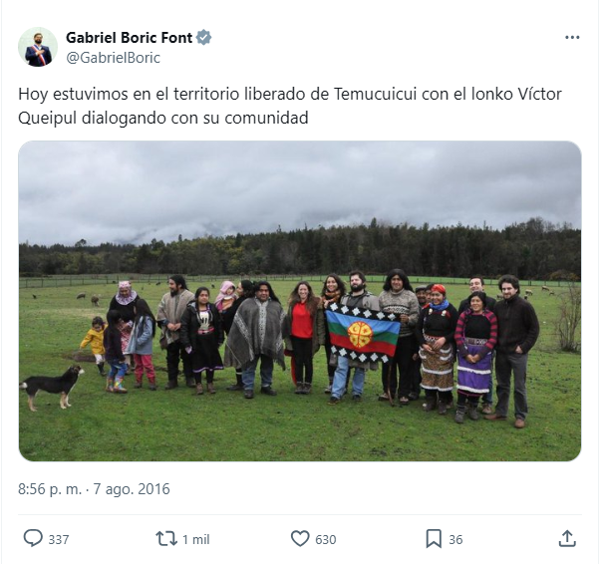Open the share upload arrow icon

(567, 538)
